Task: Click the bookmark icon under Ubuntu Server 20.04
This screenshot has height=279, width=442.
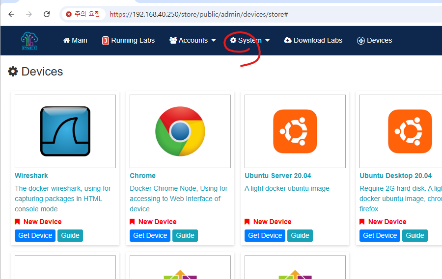Action: click(x=247, y=222)
